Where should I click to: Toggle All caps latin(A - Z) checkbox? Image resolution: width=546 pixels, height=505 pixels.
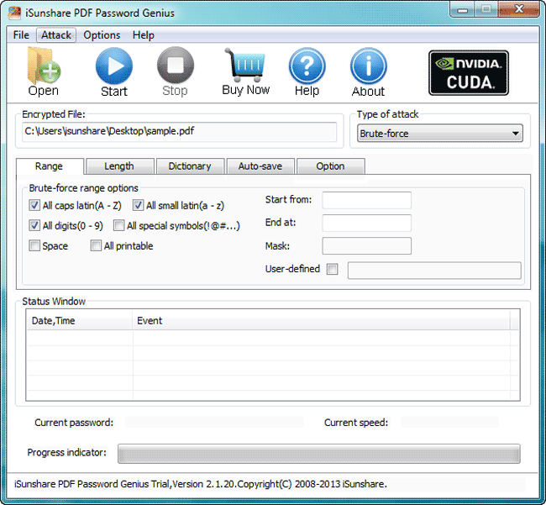point(34,205)
